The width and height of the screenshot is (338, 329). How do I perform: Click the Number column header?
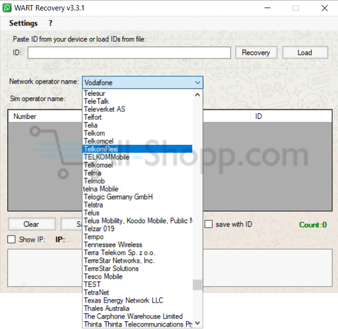click(25, 117)
